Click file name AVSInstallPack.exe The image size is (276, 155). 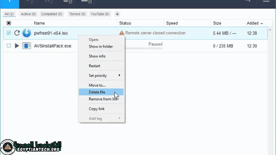tap(53, 46)
